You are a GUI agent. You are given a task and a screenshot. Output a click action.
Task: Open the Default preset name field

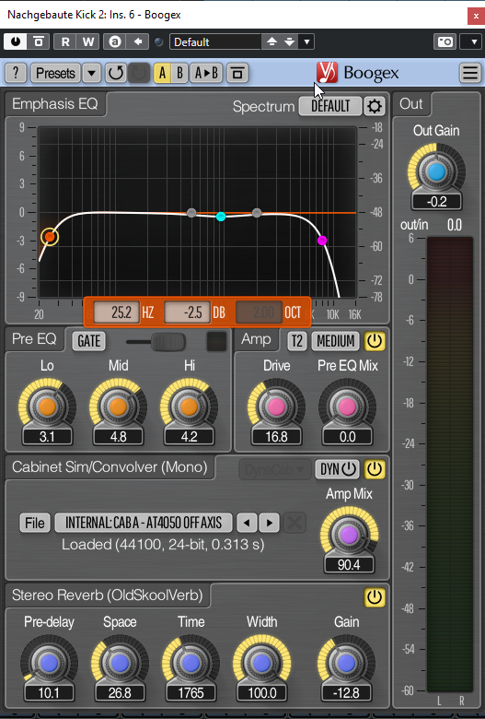pyautogui.click(x=215, y=42)
